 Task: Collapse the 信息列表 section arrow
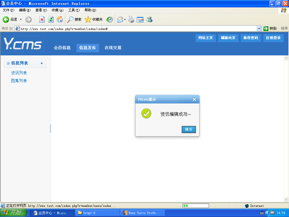42,64
